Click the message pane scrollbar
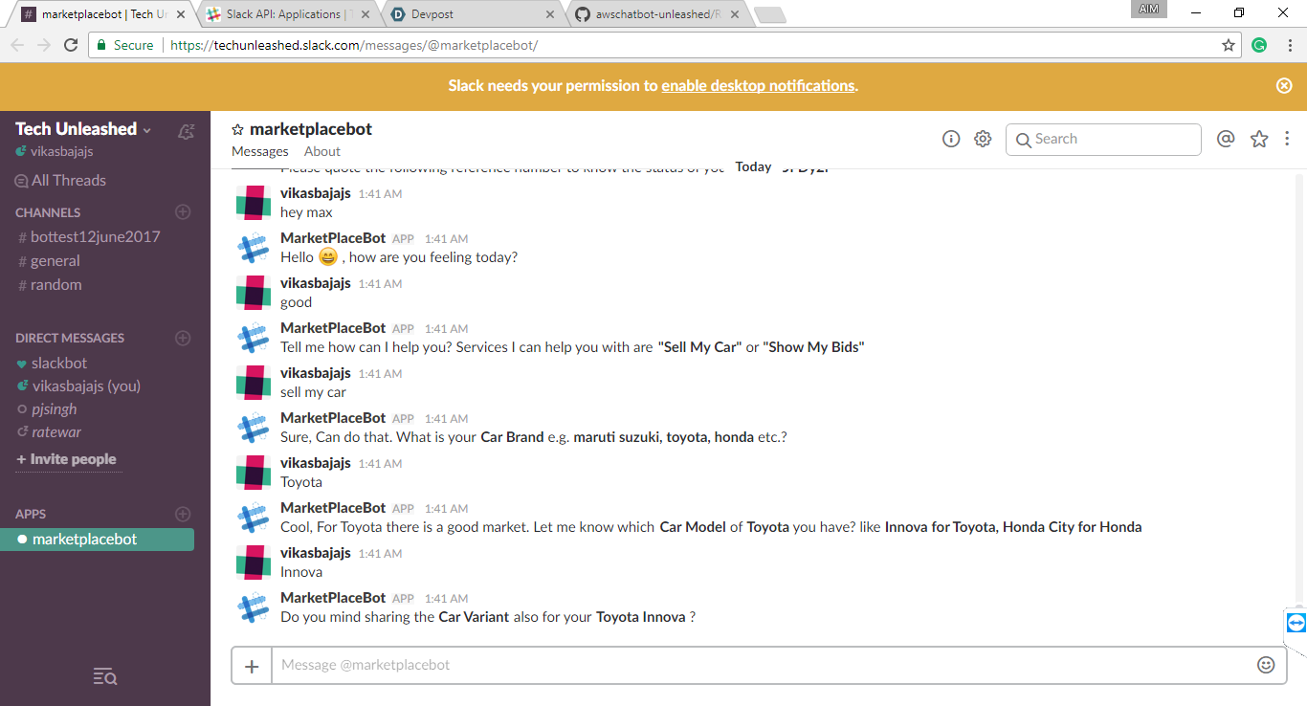1307x706 pixels. point(1298,387)
